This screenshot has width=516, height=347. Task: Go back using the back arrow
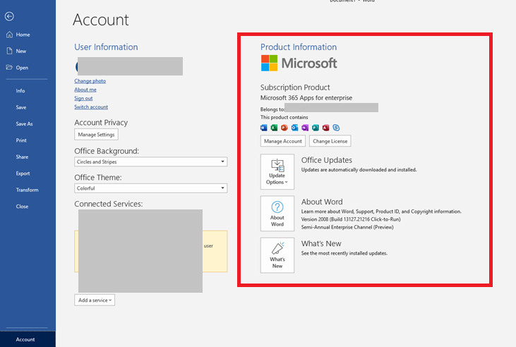pyautogui.click(x=9, y=16)
